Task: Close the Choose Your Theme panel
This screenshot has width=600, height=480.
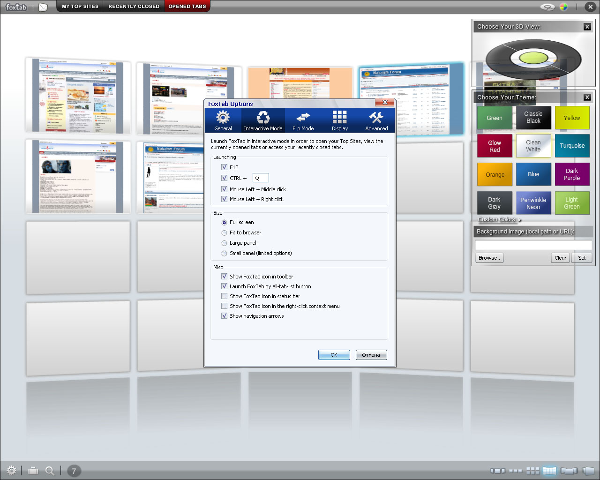Action: click(587, 97)
